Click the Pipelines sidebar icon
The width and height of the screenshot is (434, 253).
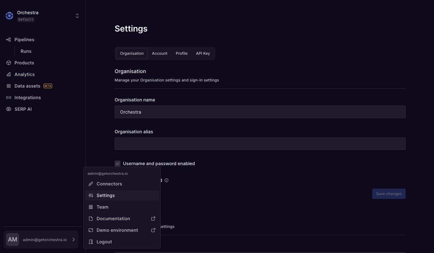tap(9, 40)
